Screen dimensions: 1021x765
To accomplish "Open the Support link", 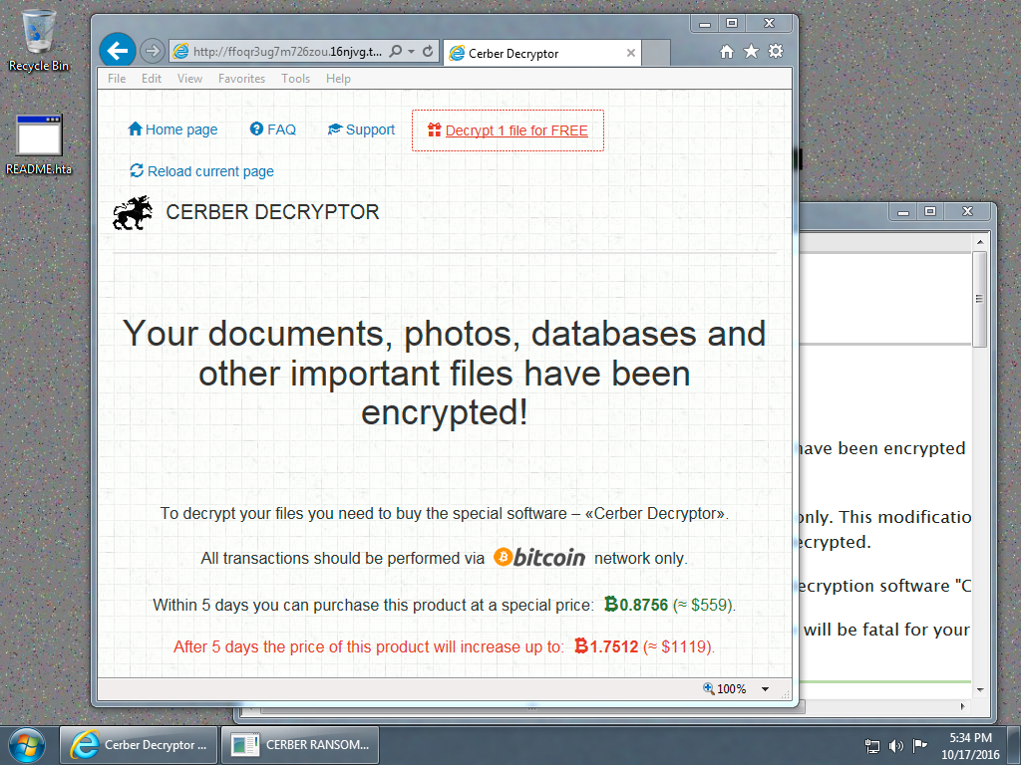I will coord(361,129).
